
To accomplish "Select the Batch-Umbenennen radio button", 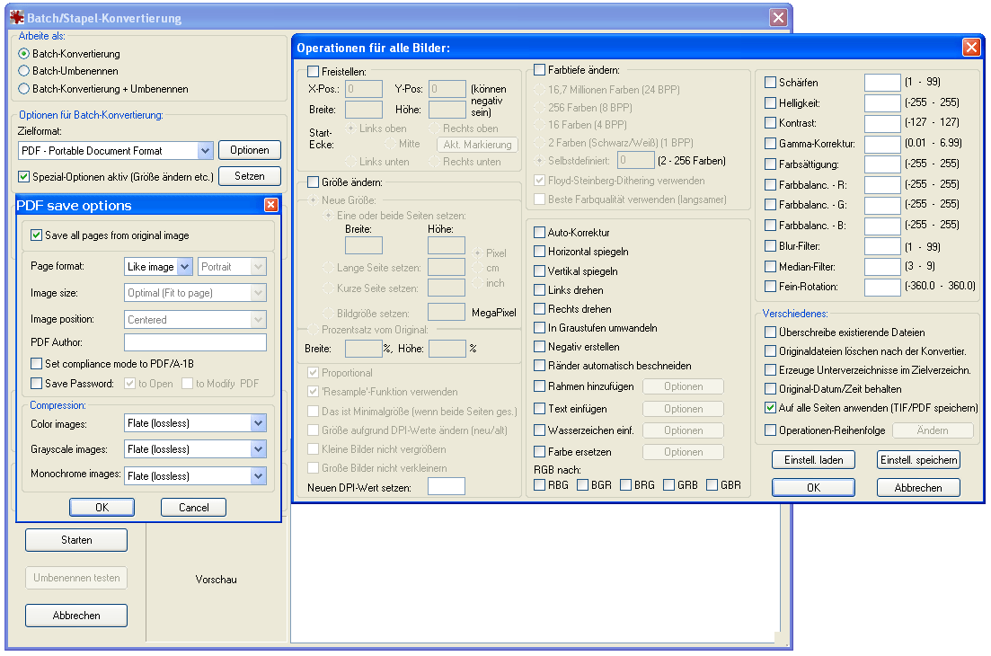I will click(x=24, y=71).
